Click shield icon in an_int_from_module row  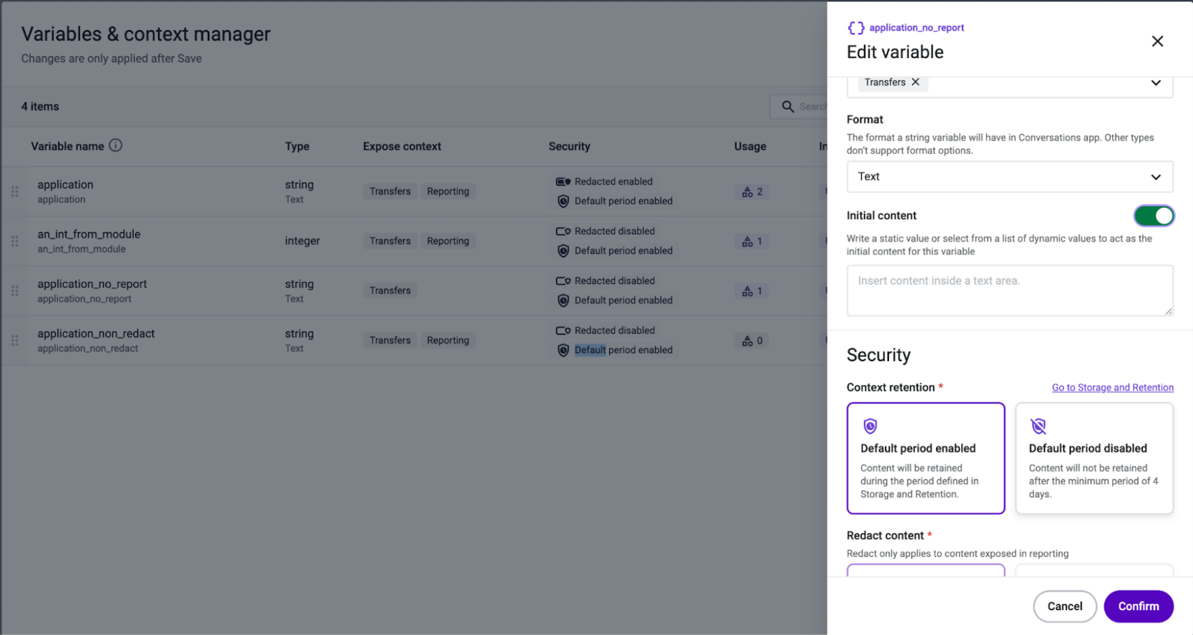[563, 251]
